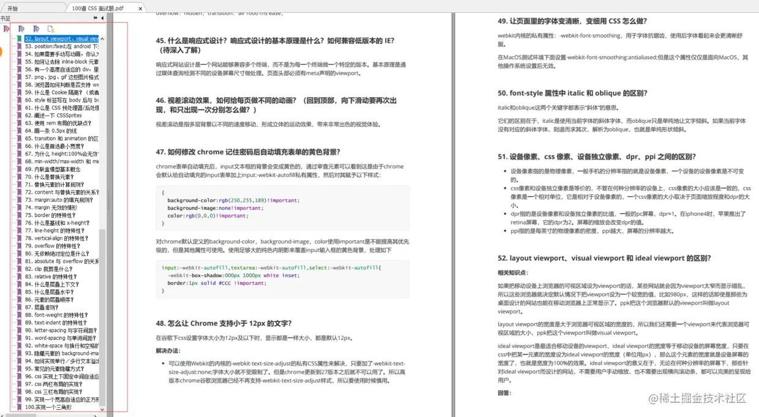The height and width of the screenshot is (417, 759).
Task: Open bookmark 54. 如果需要手动写动画
Action: tap(62, 54)
